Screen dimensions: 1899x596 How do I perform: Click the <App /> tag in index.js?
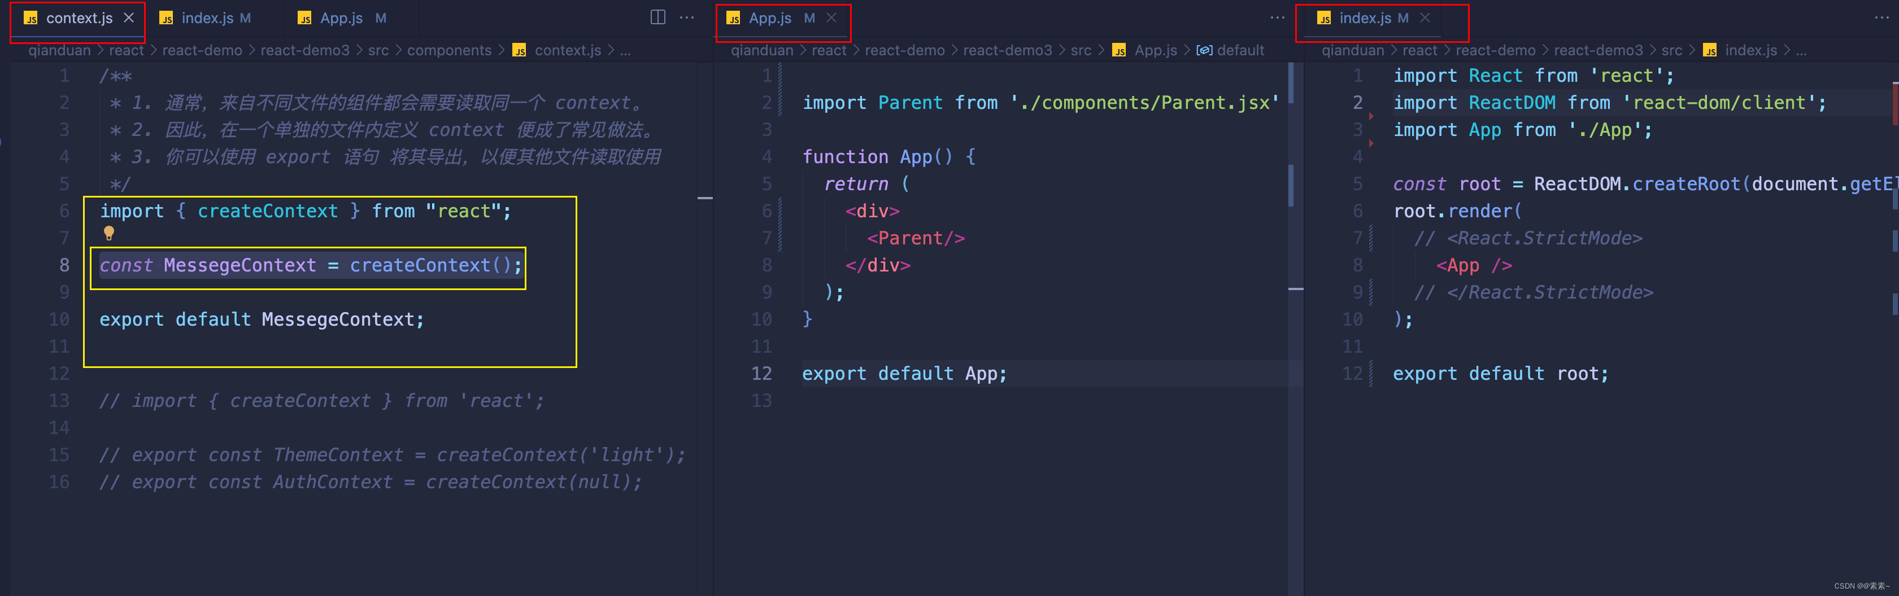[x=1474, y=266]
